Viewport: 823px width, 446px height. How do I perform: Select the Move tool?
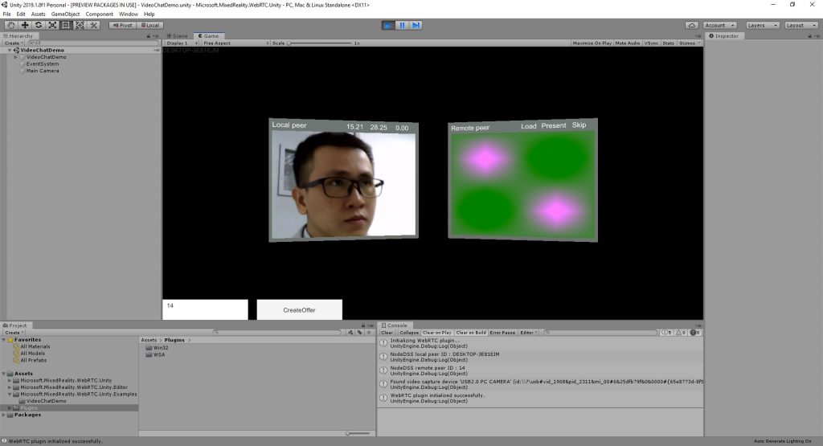[25, 25]
